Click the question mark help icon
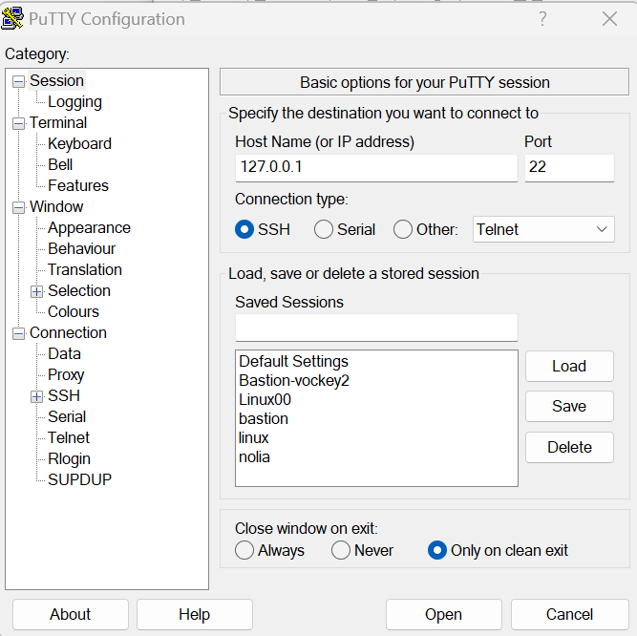The width and height of the screenshot is (637, 636). pyautogui.click(x=542, y=19)
